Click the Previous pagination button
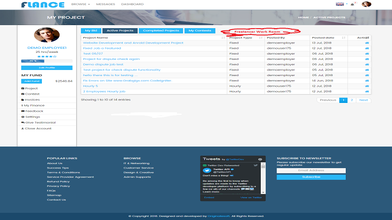This screenshot has height=220, width=392. [x=328, y=100]
